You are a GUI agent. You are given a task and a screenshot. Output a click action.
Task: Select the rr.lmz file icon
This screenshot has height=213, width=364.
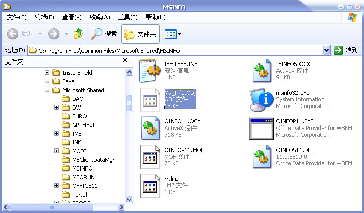(x=150, y=185)
